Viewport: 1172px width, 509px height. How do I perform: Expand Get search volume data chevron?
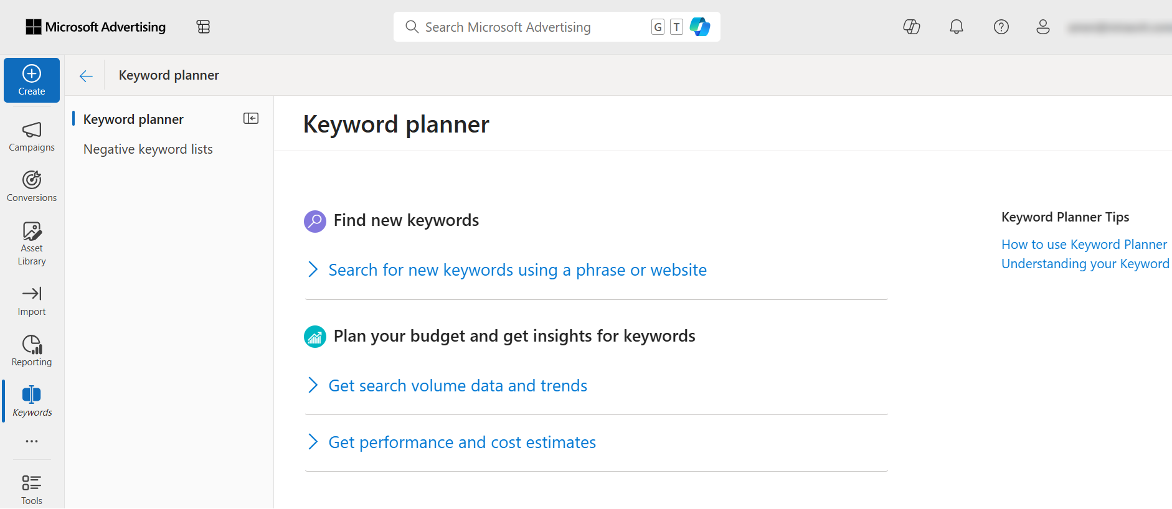(313, 385)
